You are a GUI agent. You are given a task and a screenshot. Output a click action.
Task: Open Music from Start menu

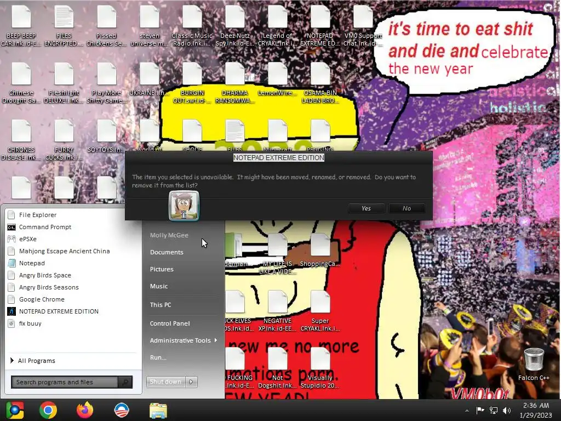pyautogui.click(x=159, y=286)
